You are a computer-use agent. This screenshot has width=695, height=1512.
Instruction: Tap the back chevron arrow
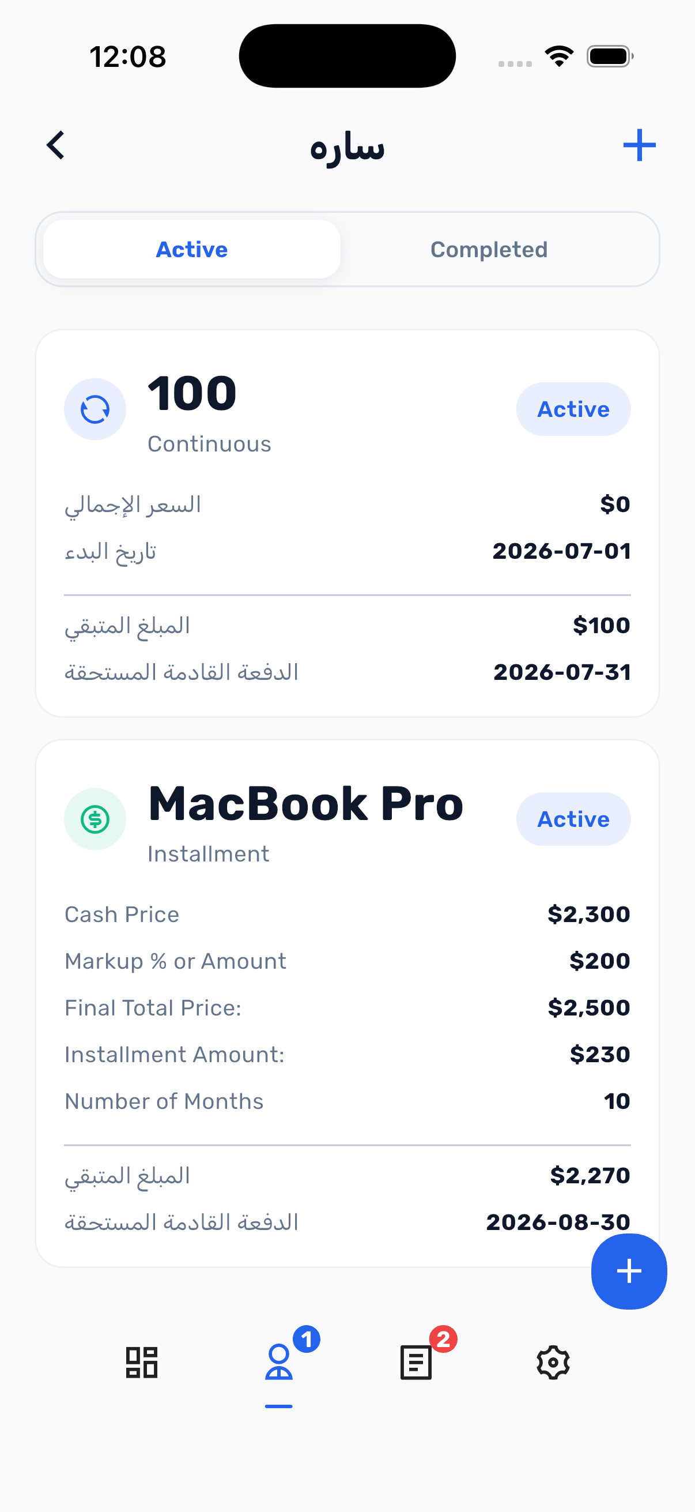[56, 145]
